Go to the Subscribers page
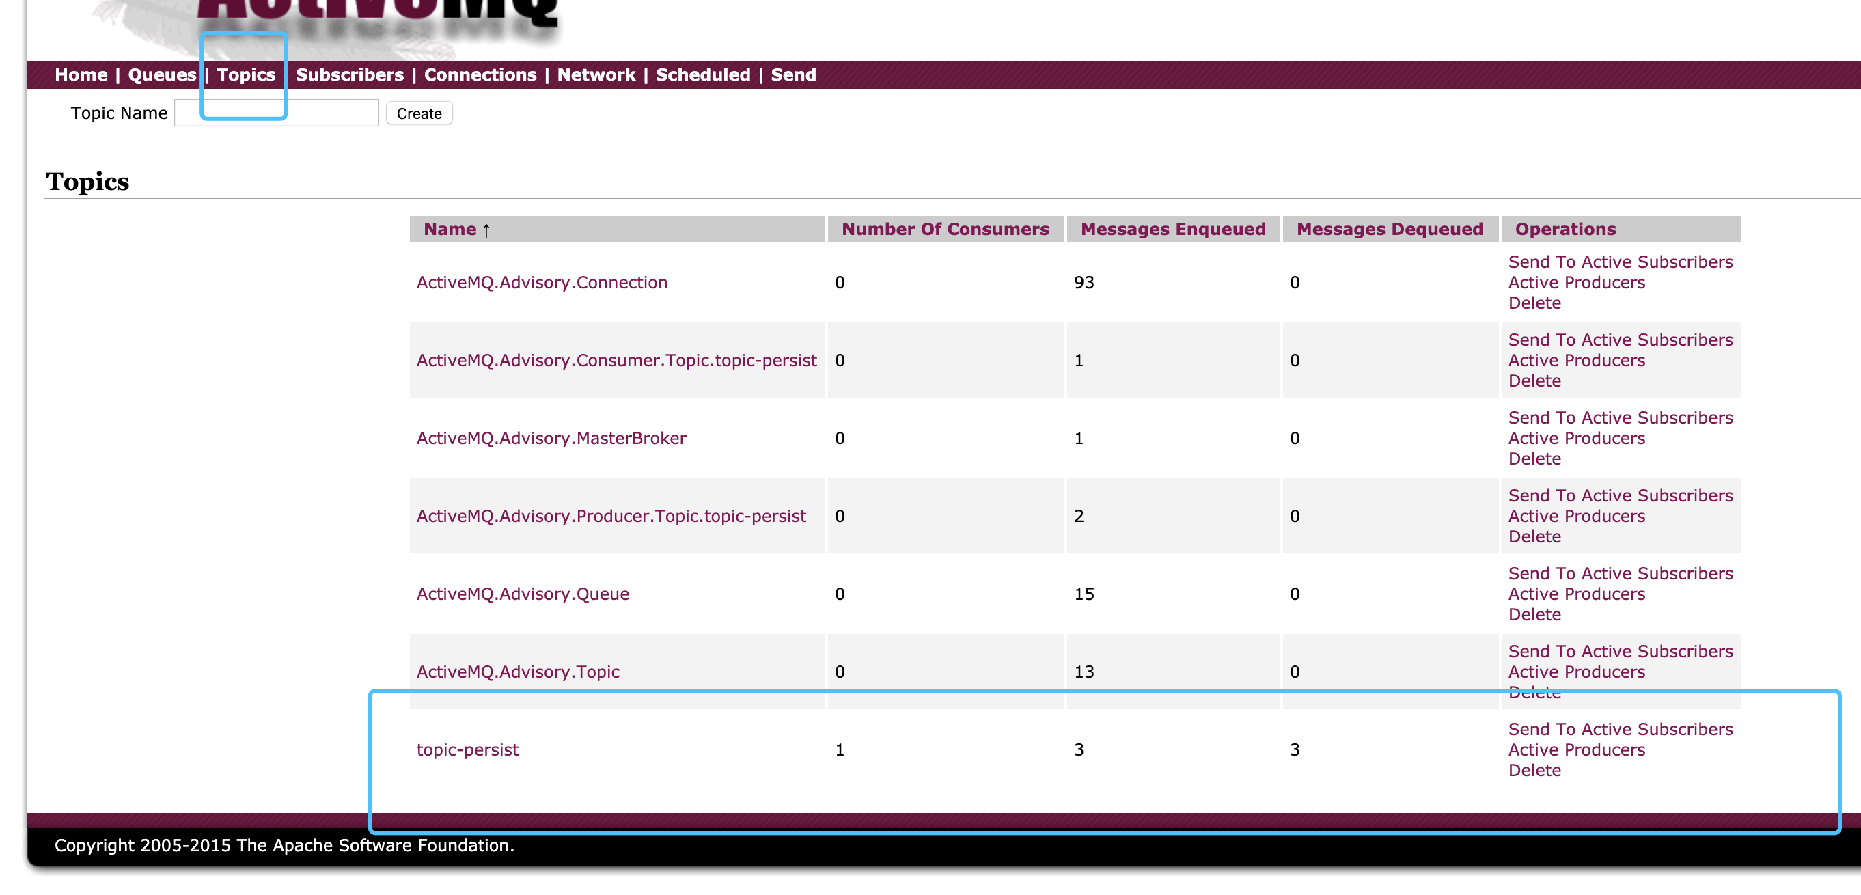 pos(349,74)
